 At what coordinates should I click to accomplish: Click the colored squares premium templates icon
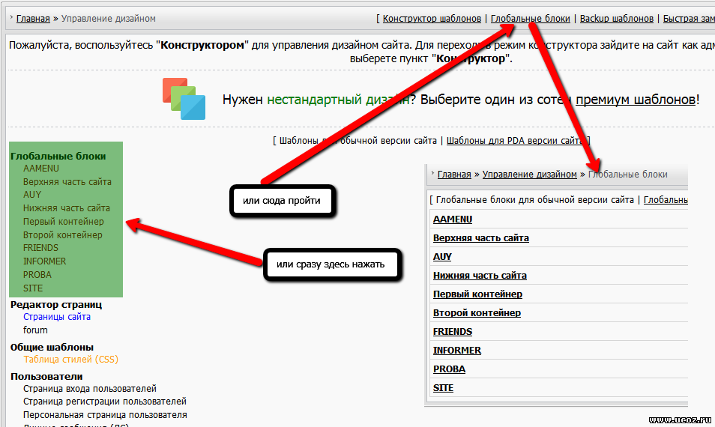coord(184,99)
